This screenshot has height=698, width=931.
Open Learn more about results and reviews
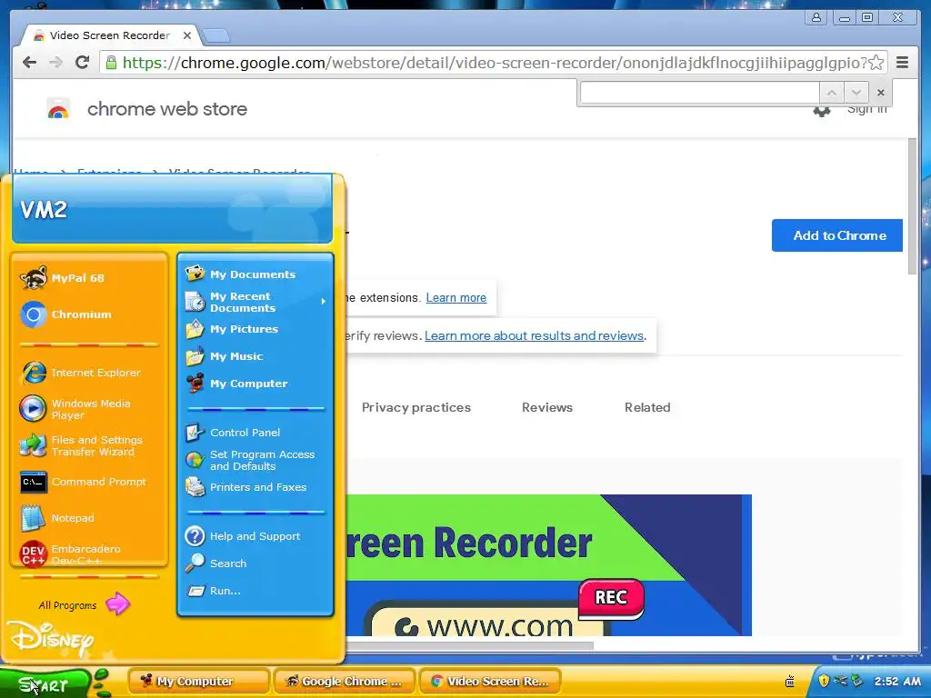[534, 336]
